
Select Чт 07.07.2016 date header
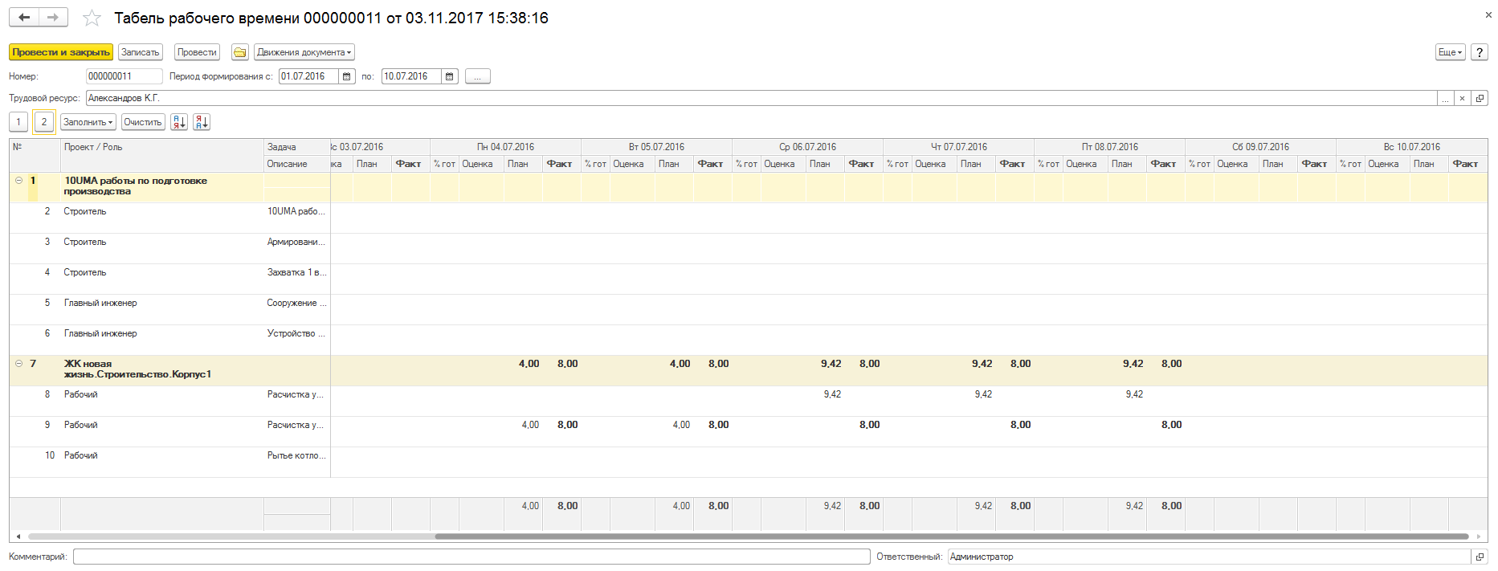click(x=958, y=147)
